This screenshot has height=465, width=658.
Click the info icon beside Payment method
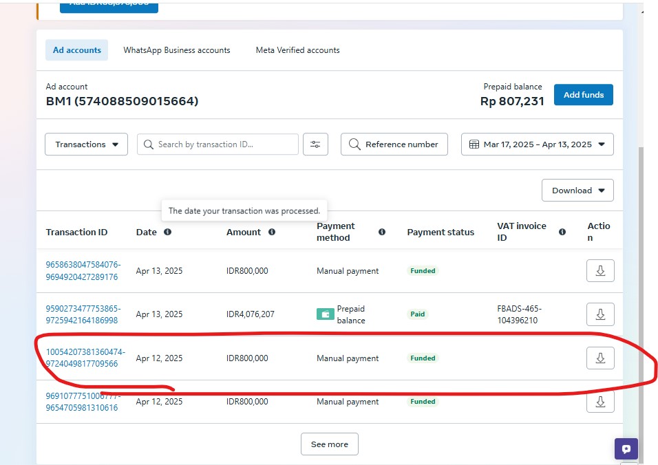click(382, 232)
